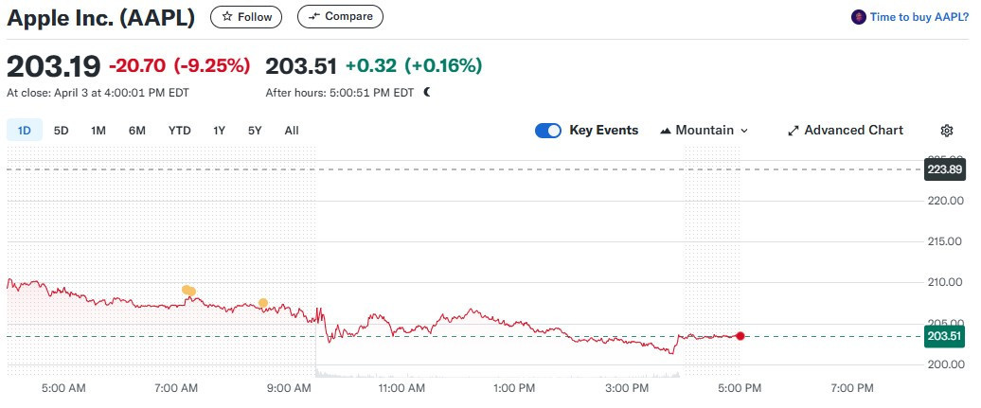
Task: Click the 9:00 AM axis label
Action: (289, 389)
